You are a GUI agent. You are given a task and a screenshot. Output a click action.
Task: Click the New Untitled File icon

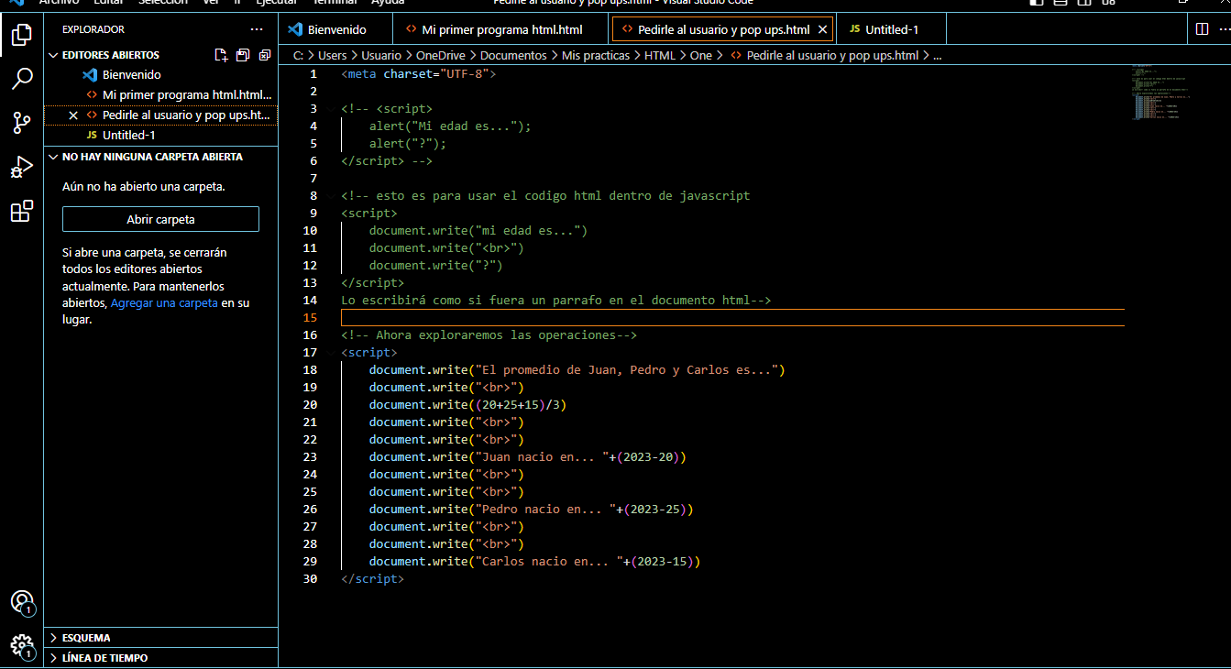[x=221, y=55]
